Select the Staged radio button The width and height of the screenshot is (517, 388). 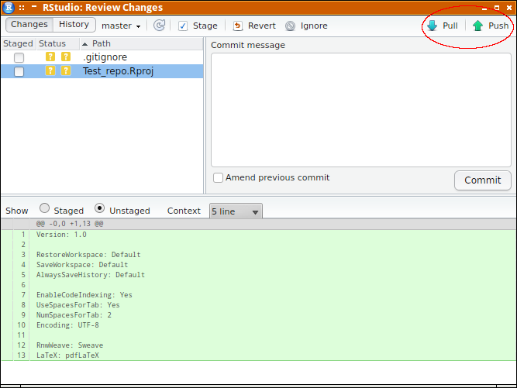pos(44,208)
